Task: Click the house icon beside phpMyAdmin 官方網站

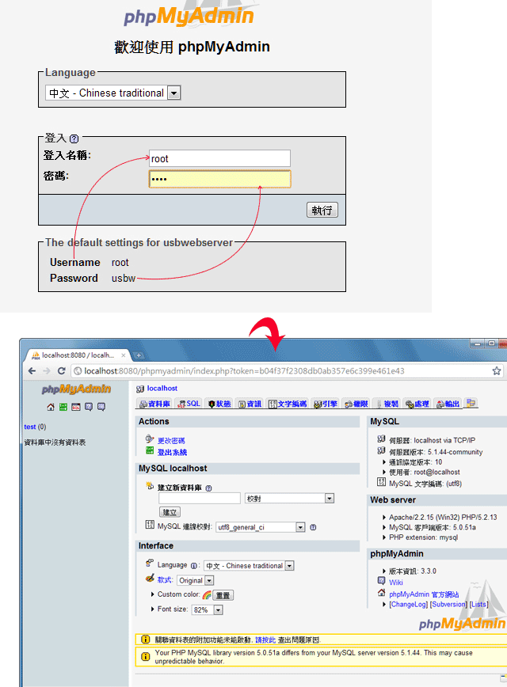Action: [x=382, y=593]
